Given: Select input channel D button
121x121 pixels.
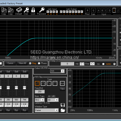Looking at the screenshot, I should [x=110, y=10].
